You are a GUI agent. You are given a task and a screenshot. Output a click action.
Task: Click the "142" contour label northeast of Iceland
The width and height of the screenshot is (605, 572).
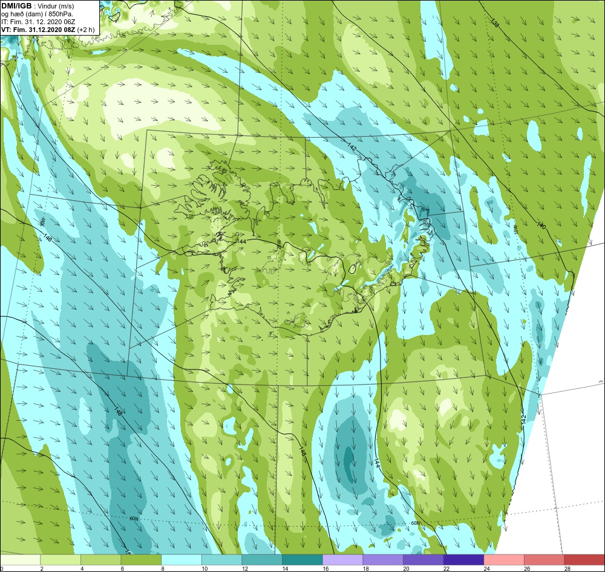pos(351,147)
